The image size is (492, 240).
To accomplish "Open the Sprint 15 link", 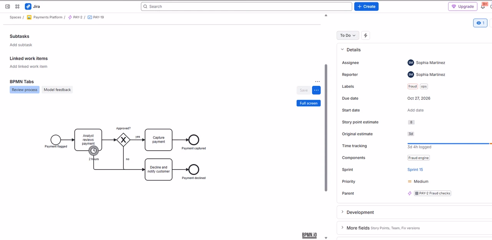I will pos(415,169).
